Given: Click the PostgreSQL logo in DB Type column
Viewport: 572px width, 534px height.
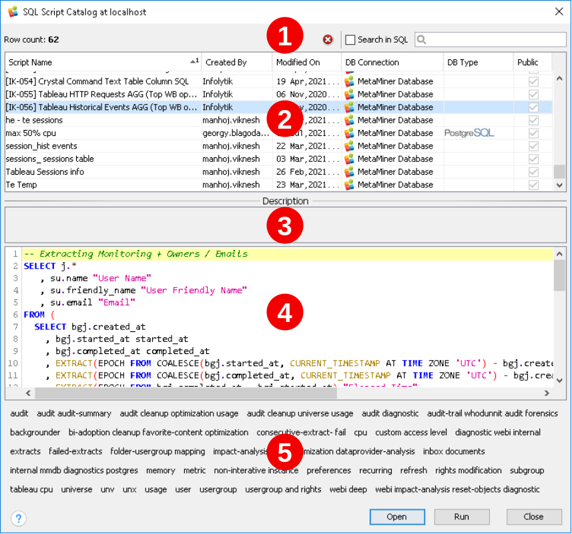Looking at the screenshot, I should [469, 133].
